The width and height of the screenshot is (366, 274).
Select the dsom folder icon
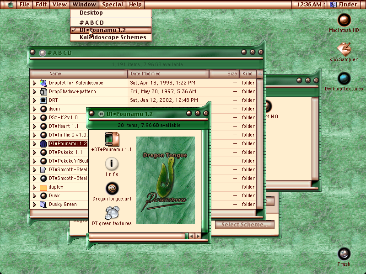(43, 109)
